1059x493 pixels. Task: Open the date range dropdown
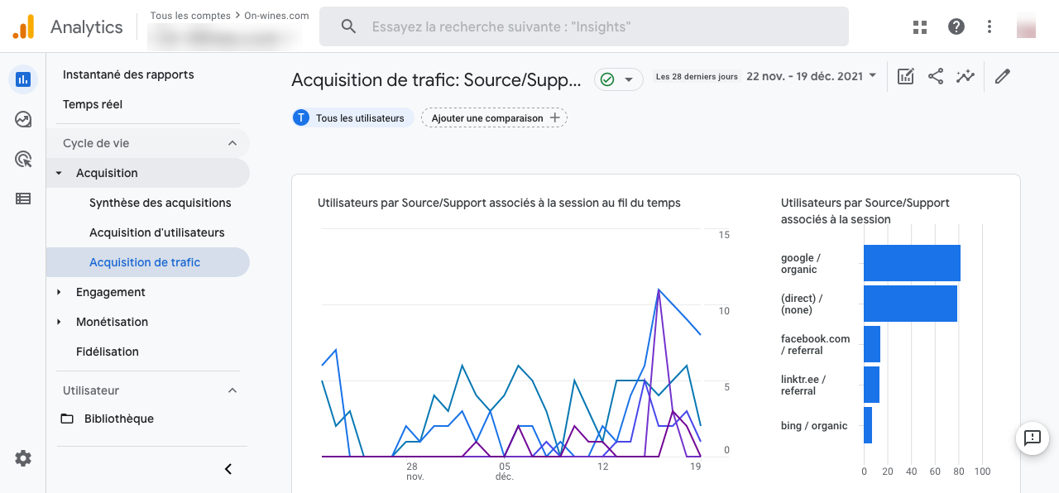click(x=811, y=77)
